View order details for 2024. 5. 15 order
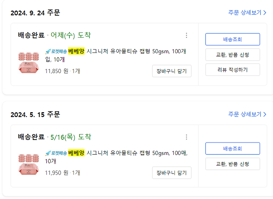This screenshot has width=273, height=199. click(x=247, y=114)
